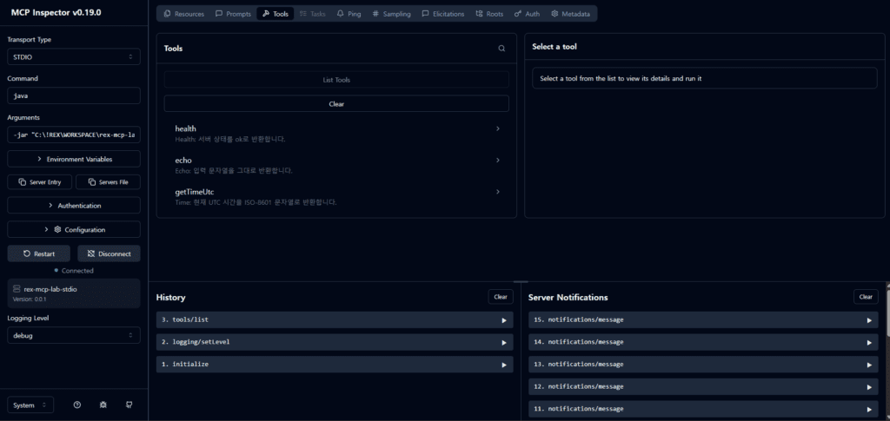This screenshot has width=890, height=421.
Task: Open the Elicitations tab
Action: 442,14
